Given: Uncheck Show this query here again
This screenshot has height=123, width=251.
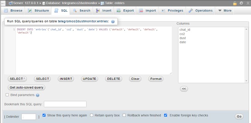Looking at the screenshot, I should click(x=44, y=115).
